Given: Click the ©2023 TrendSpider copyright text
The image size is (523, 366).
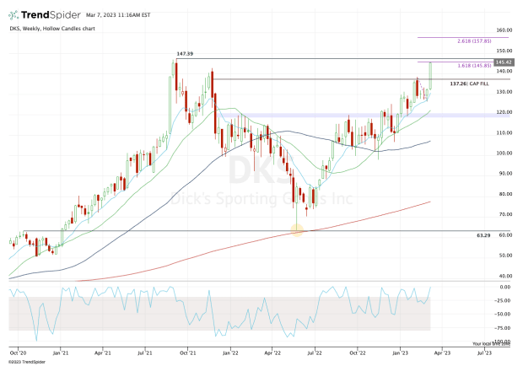Looking at the screenshot, I should point(27,362).
